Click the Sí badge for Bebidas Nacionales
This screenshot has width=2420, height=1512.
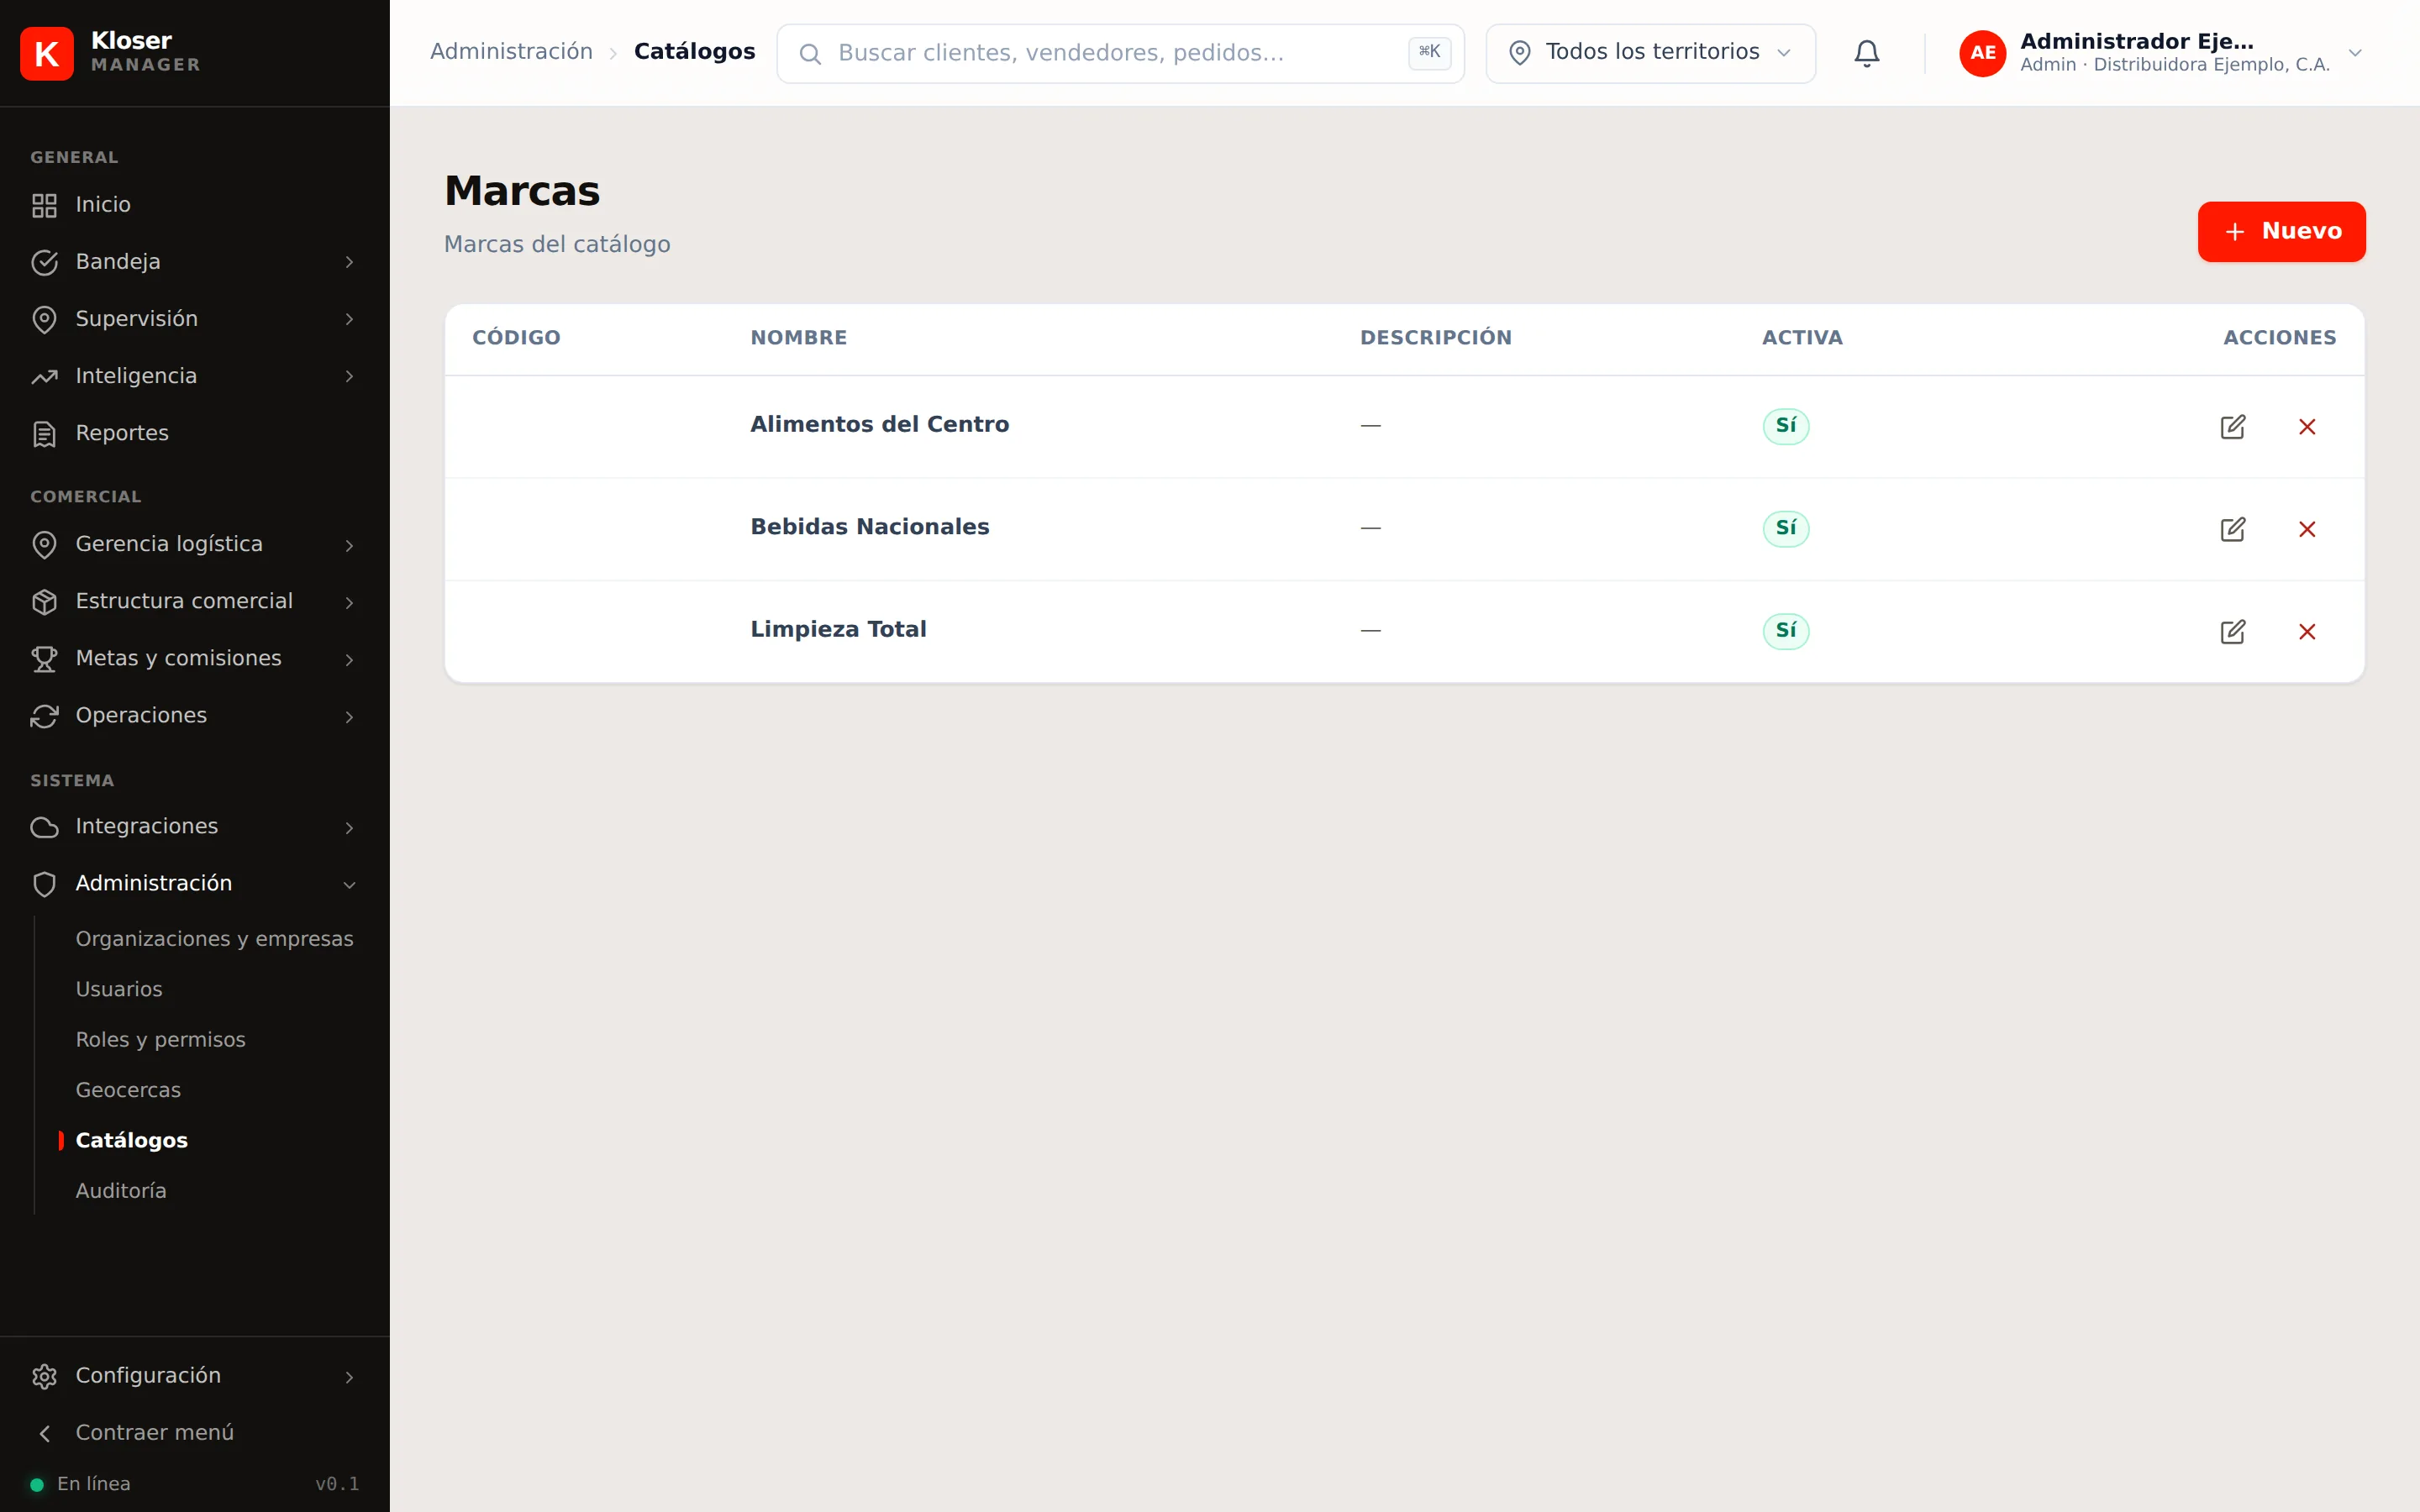tap(1785, 528)
